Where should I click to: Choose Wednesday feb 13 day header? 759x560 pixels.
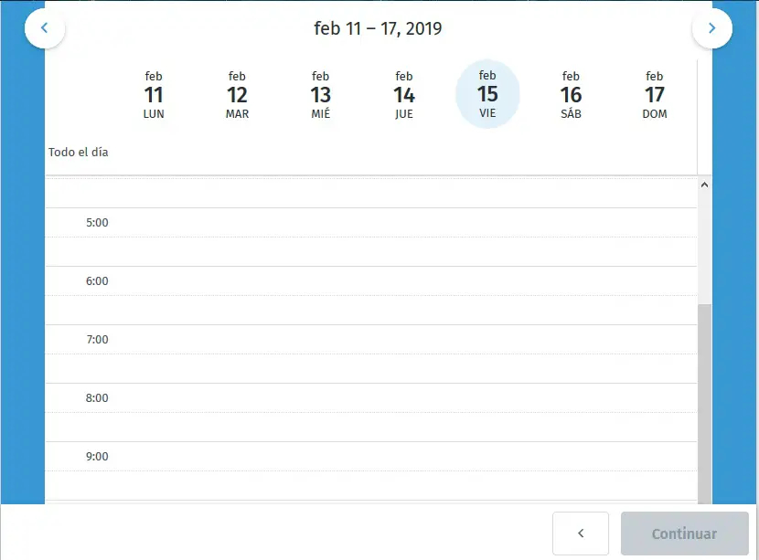point(320,95)
